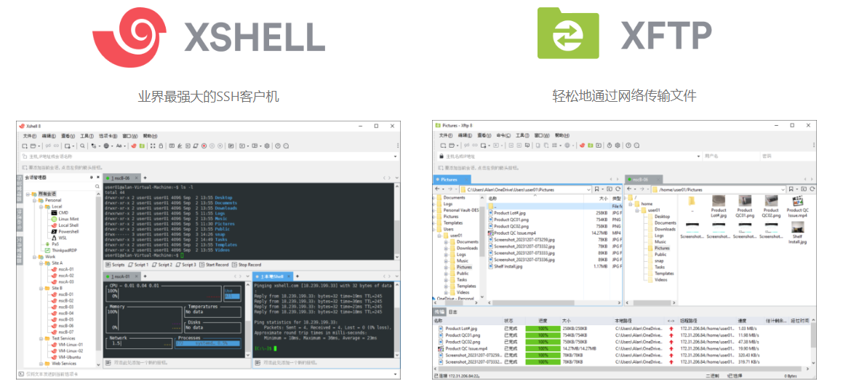Click the search magnifier icon in Xshell toolbar
The height and width of the screenshot is (389, 843).
pyautogui.click(x=83, y=146)
